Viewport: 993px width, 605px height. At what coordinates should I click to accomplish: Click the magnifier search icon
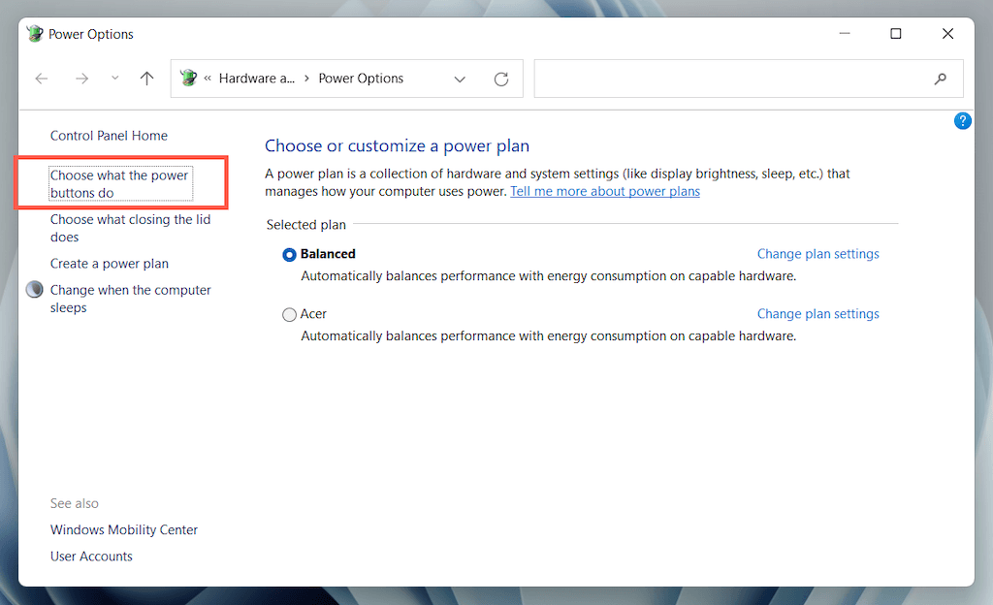(941, 79)
